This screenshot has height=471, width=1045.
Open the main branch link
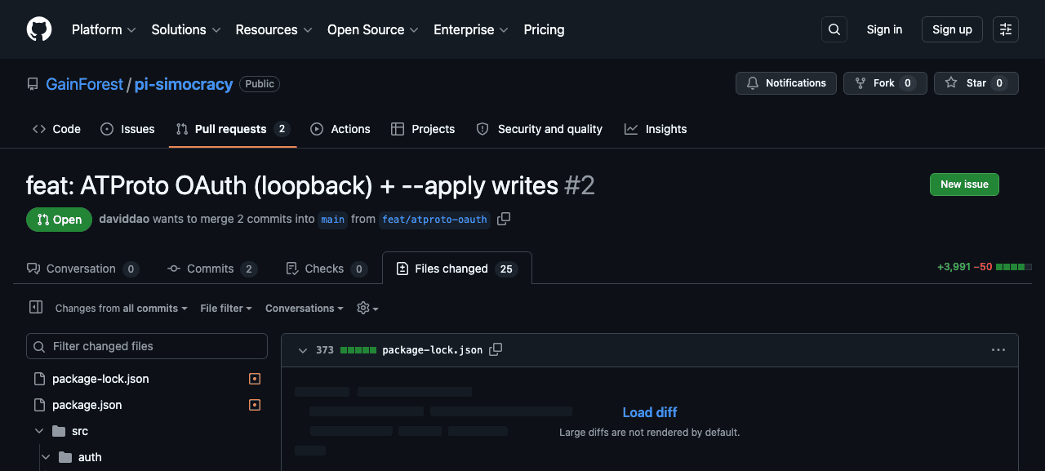(332, 220)
